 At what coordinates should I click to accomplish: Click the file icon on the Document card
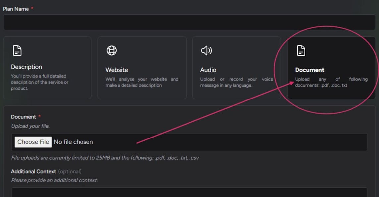pos(301,51)
